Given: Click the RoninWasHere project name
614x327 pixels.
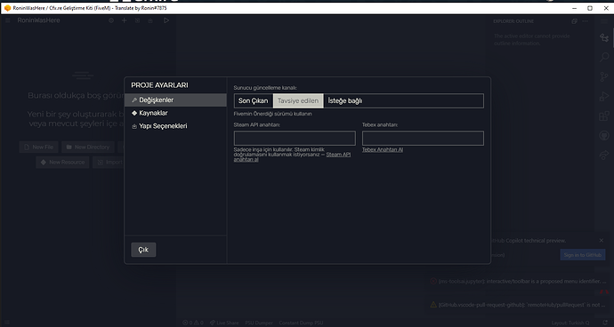Looking at the screenshot, I should pyautogui.click(x=38, y=20).
